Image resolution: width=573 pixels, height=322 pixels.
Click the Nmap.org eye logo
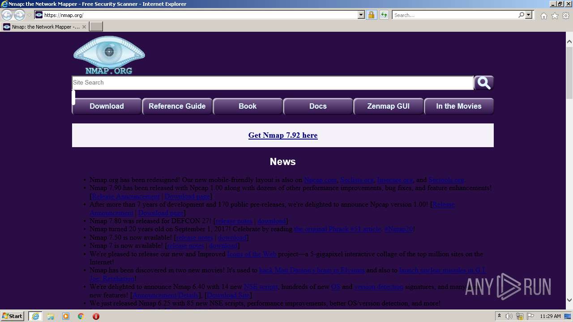pyautogui.click(x=109, y=55)
